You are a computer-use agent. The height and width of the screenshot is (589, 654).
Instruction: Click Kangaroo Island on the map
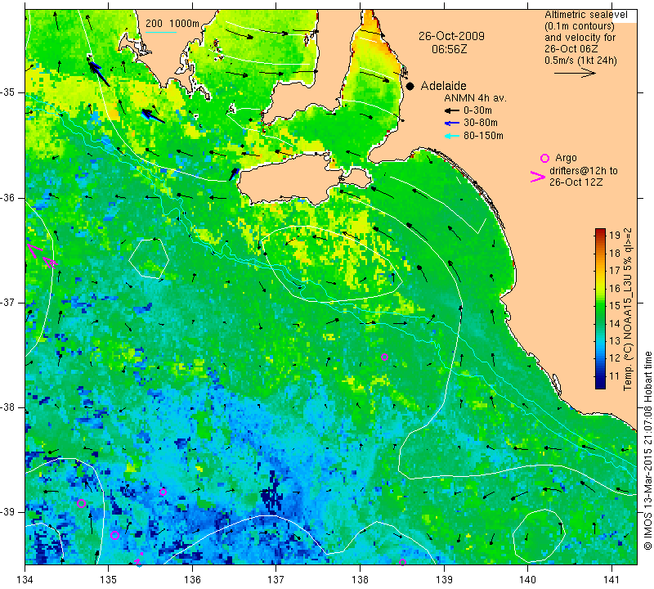coord(292,178)
